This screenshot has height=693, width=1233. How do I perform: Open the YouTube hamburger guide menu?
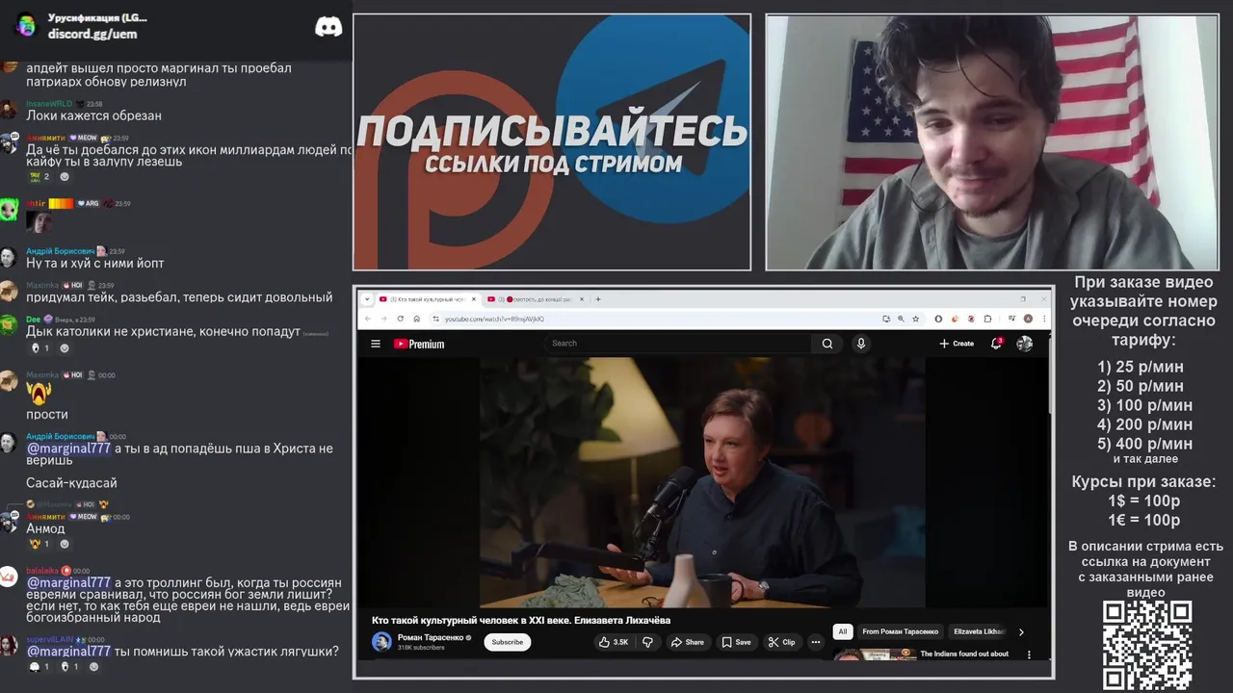point(376,344)
